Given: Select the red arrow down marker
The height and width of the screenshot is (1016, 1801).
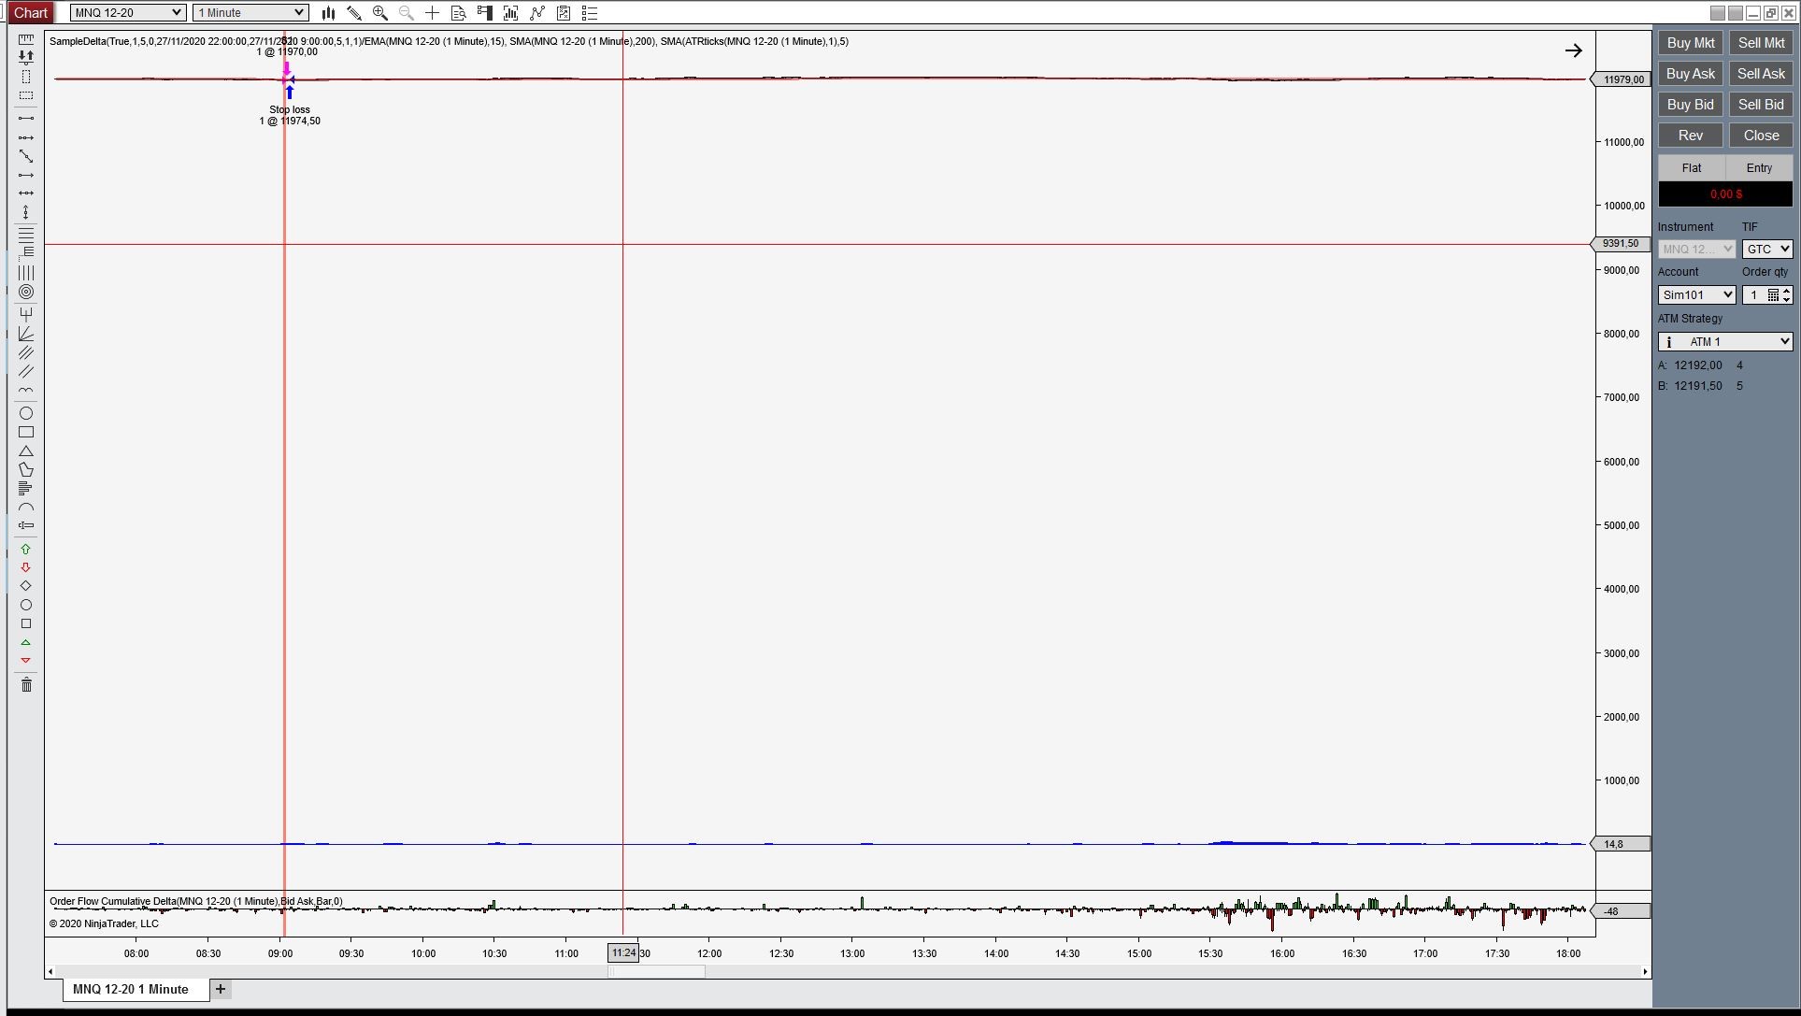Looking at the screenshot, I should (x=26, y=567).
